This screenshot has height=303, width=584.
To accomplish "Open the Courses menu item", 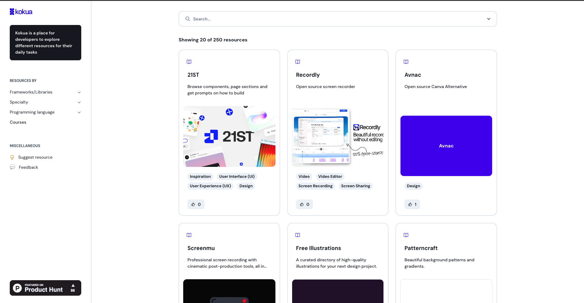I will coord(18,122).
